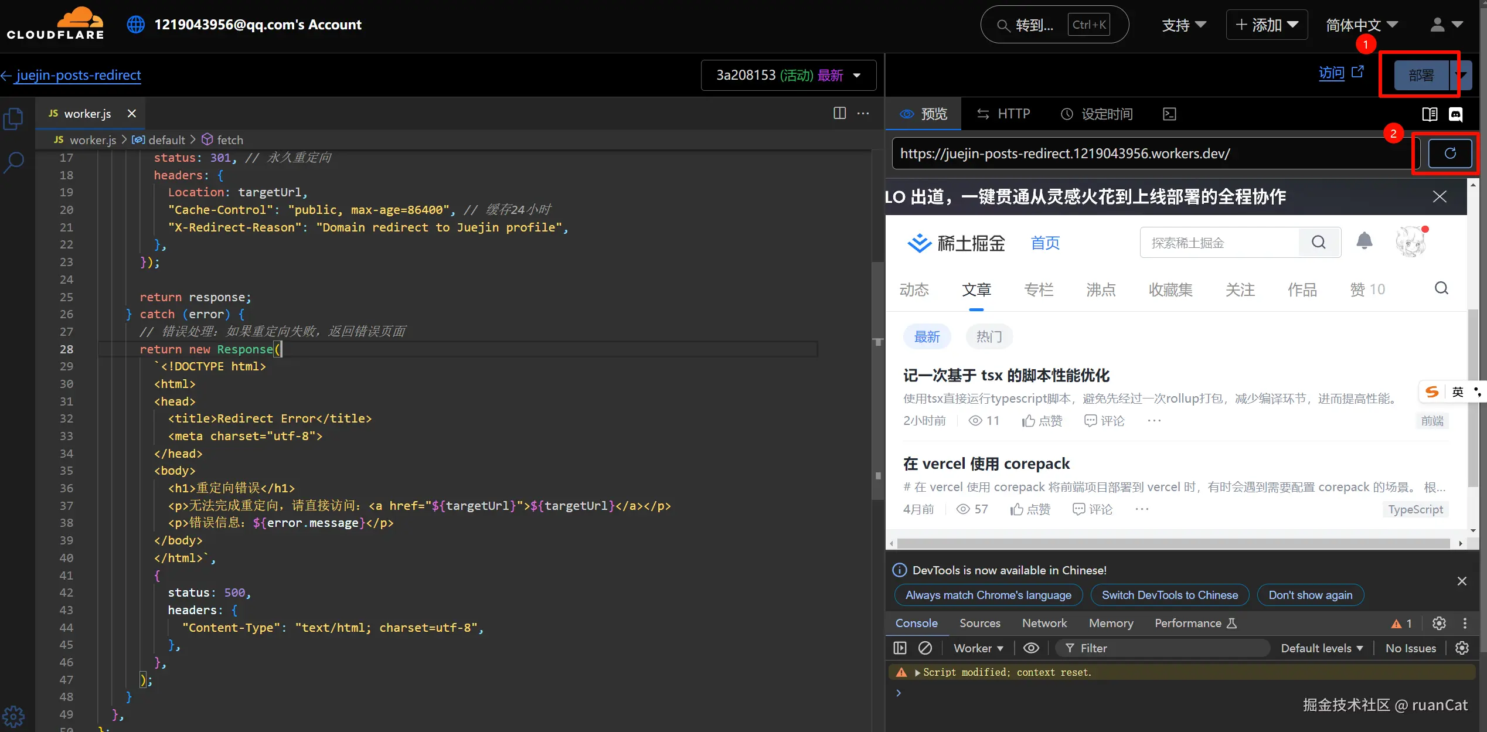The height and width of the screenshot is (732, 1487).
Task: Open the documentation book icon
Action: 1430,114
